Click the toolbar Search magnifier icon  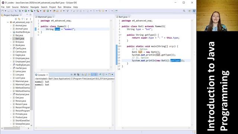pyautogui.click(x=184, y=11)
